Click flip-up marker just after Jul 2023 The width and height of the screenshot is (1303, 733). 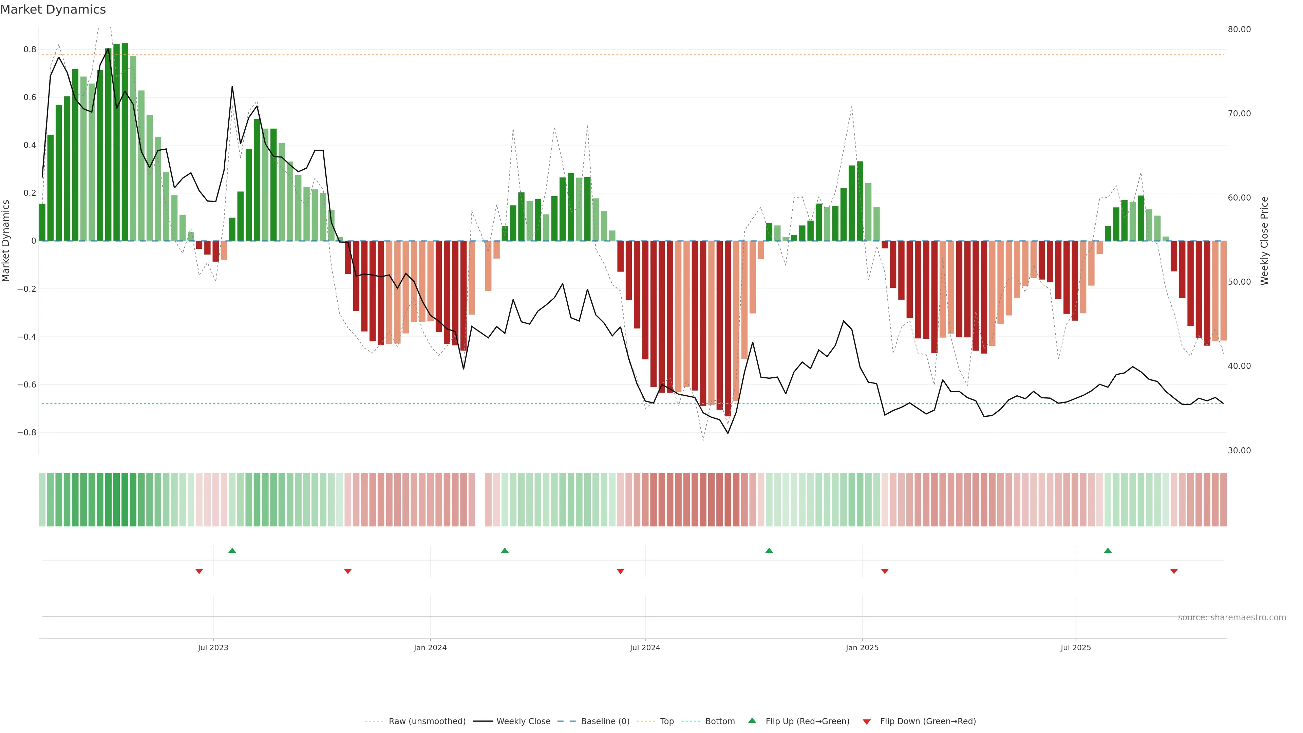(232, 550)
